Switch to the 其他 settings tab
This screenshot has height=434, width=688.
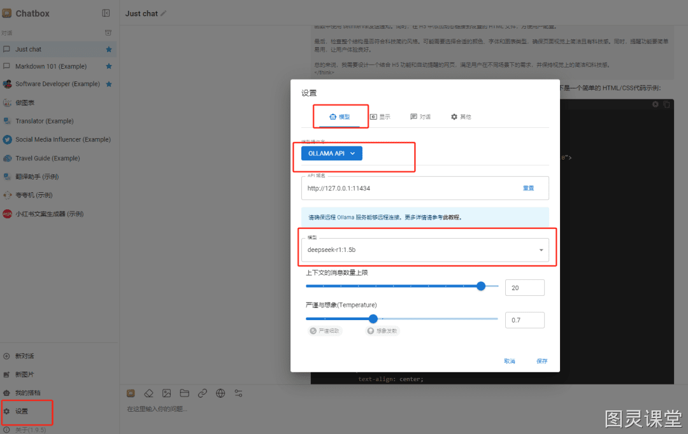coord(461,116)
